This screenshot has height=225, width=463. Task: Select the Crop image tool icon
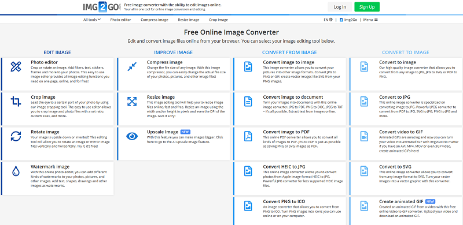16,102
